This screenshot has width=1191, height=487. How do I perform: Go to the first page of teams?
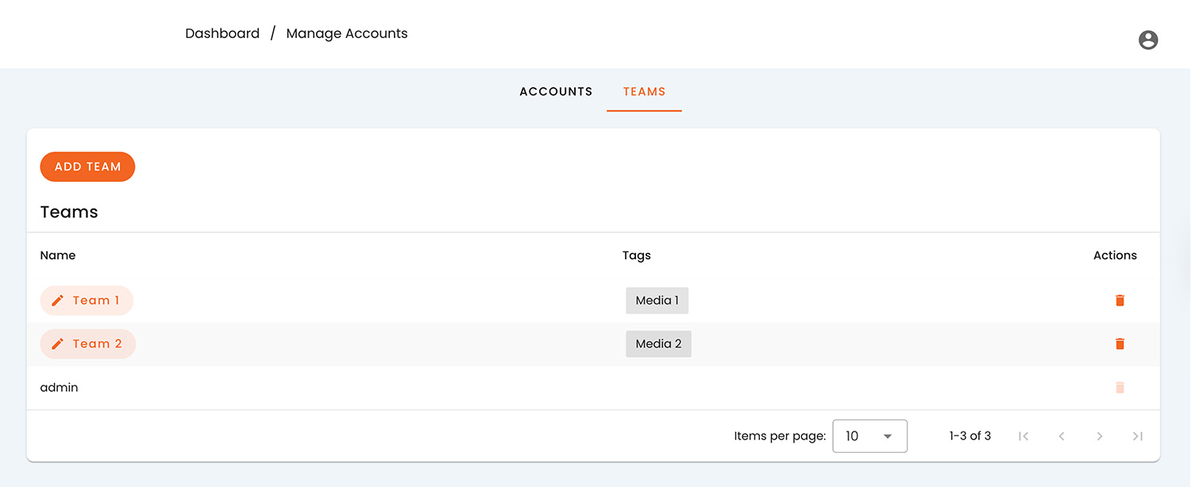point(1023,436)
